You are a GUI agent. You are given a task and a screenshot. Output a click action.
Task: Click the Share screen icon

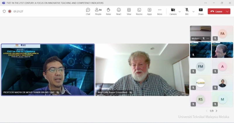(201, 11)
